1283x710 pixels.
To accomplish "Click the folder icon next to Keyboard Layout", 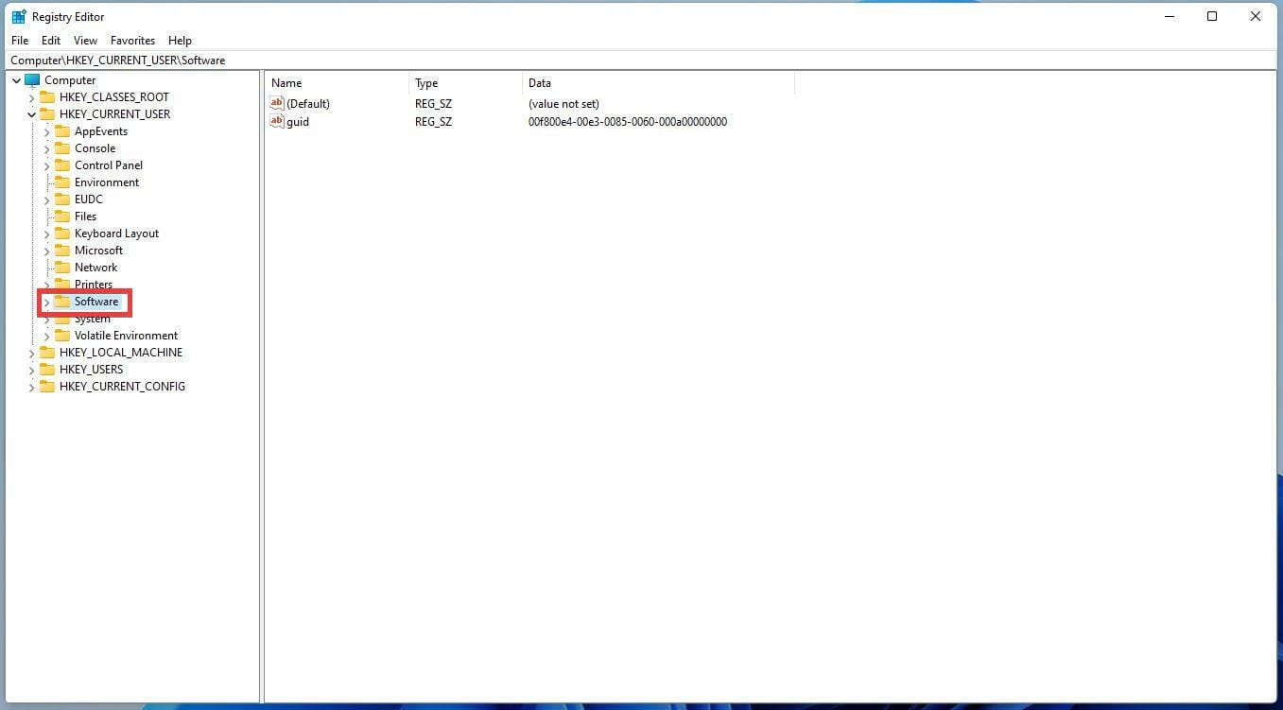I will tap(61, 233).
